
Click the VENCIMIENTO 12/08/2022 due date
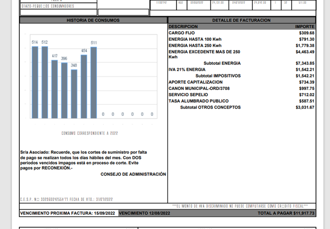144,213
